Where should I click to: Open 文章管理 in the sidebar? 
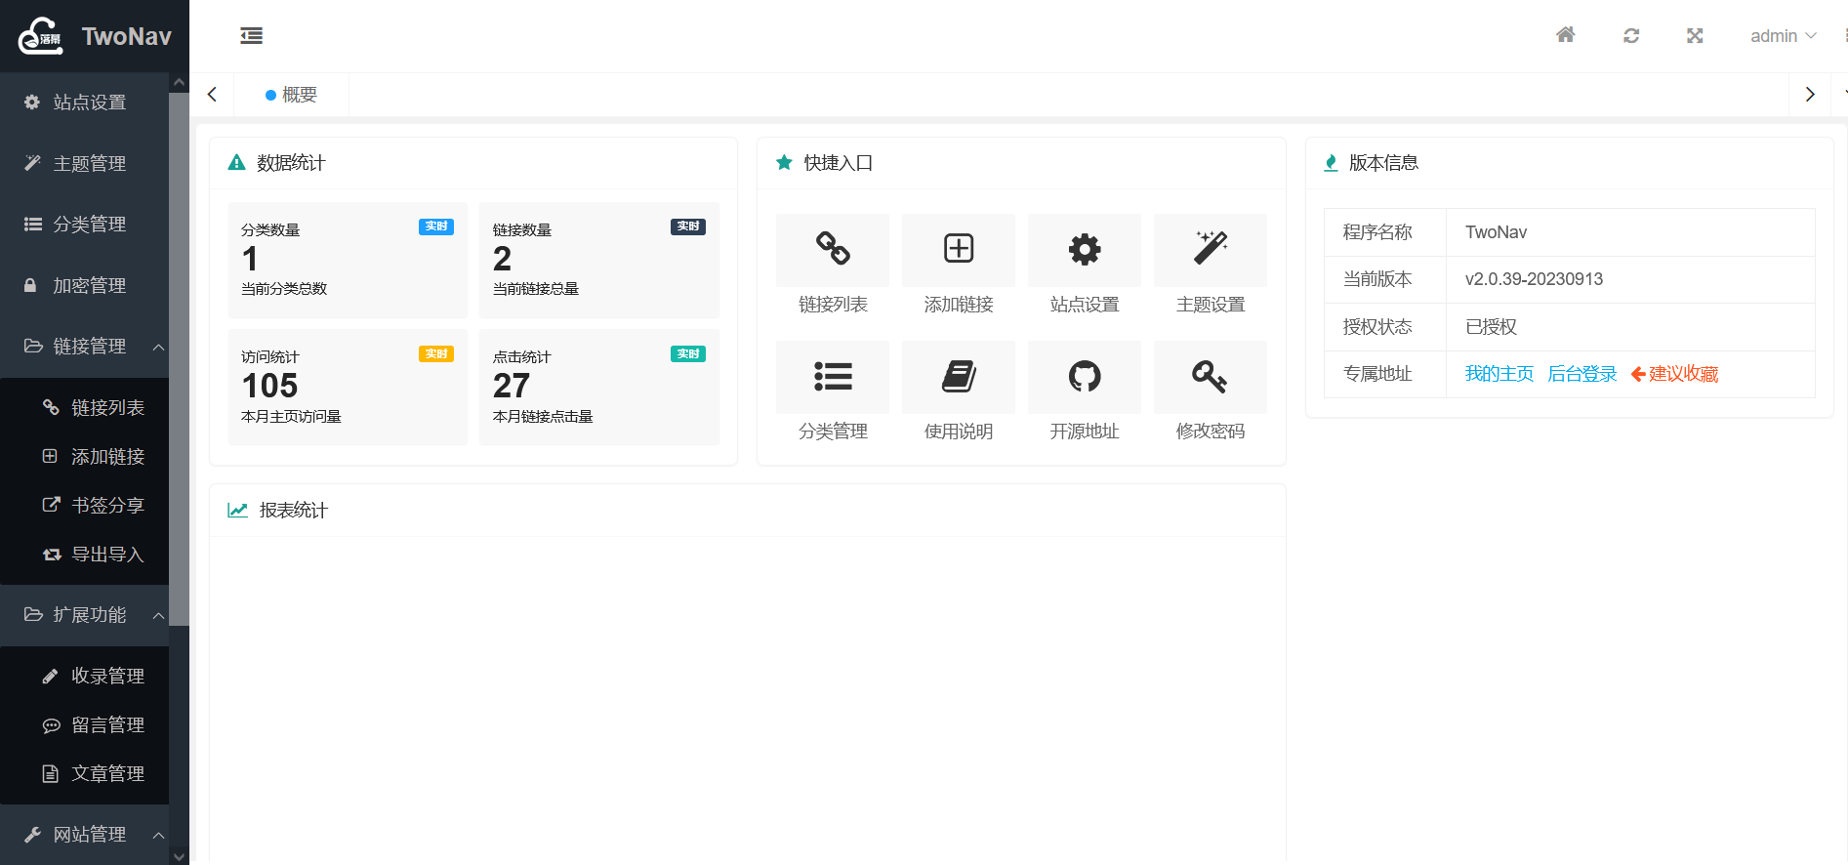(84, 774)
